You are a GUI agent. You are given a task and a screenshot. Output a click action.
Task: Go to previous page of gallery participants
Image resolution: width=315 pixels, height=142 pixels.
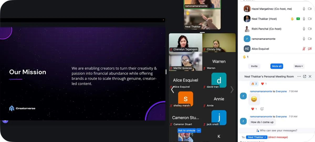172,90
